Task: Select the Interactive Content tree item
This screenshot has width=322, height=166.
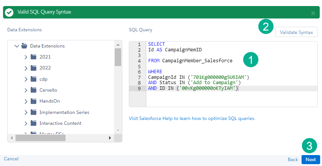Action: tap(60, 123)
